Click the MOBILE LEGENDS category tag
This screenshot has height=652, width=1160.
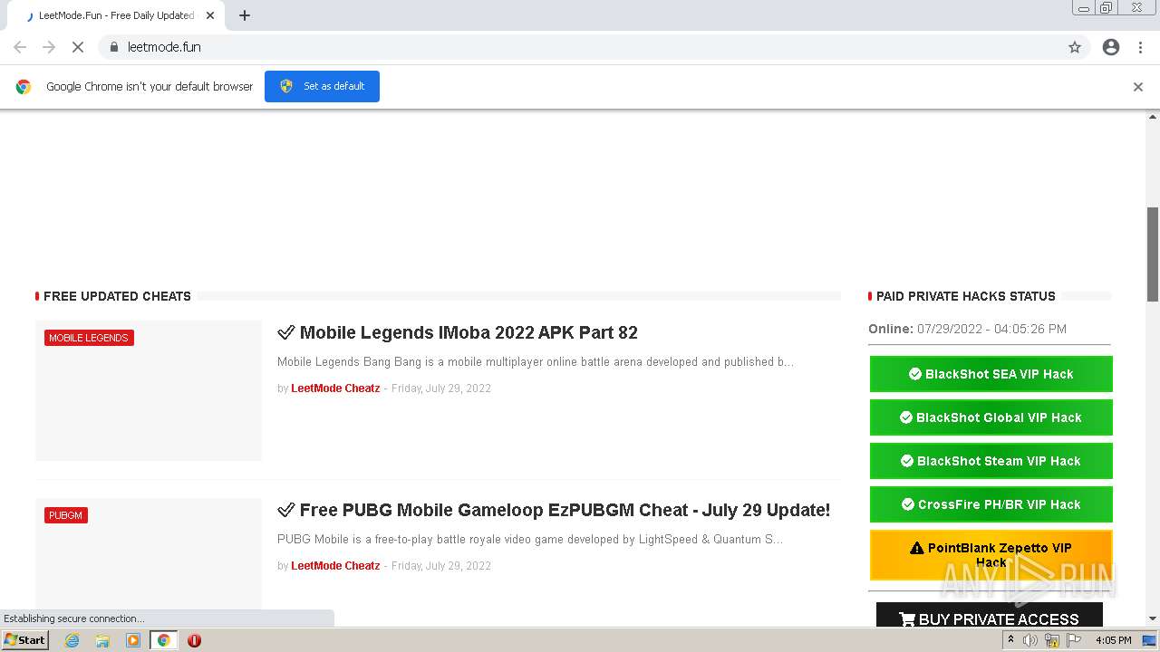click(x=89, y=338)
